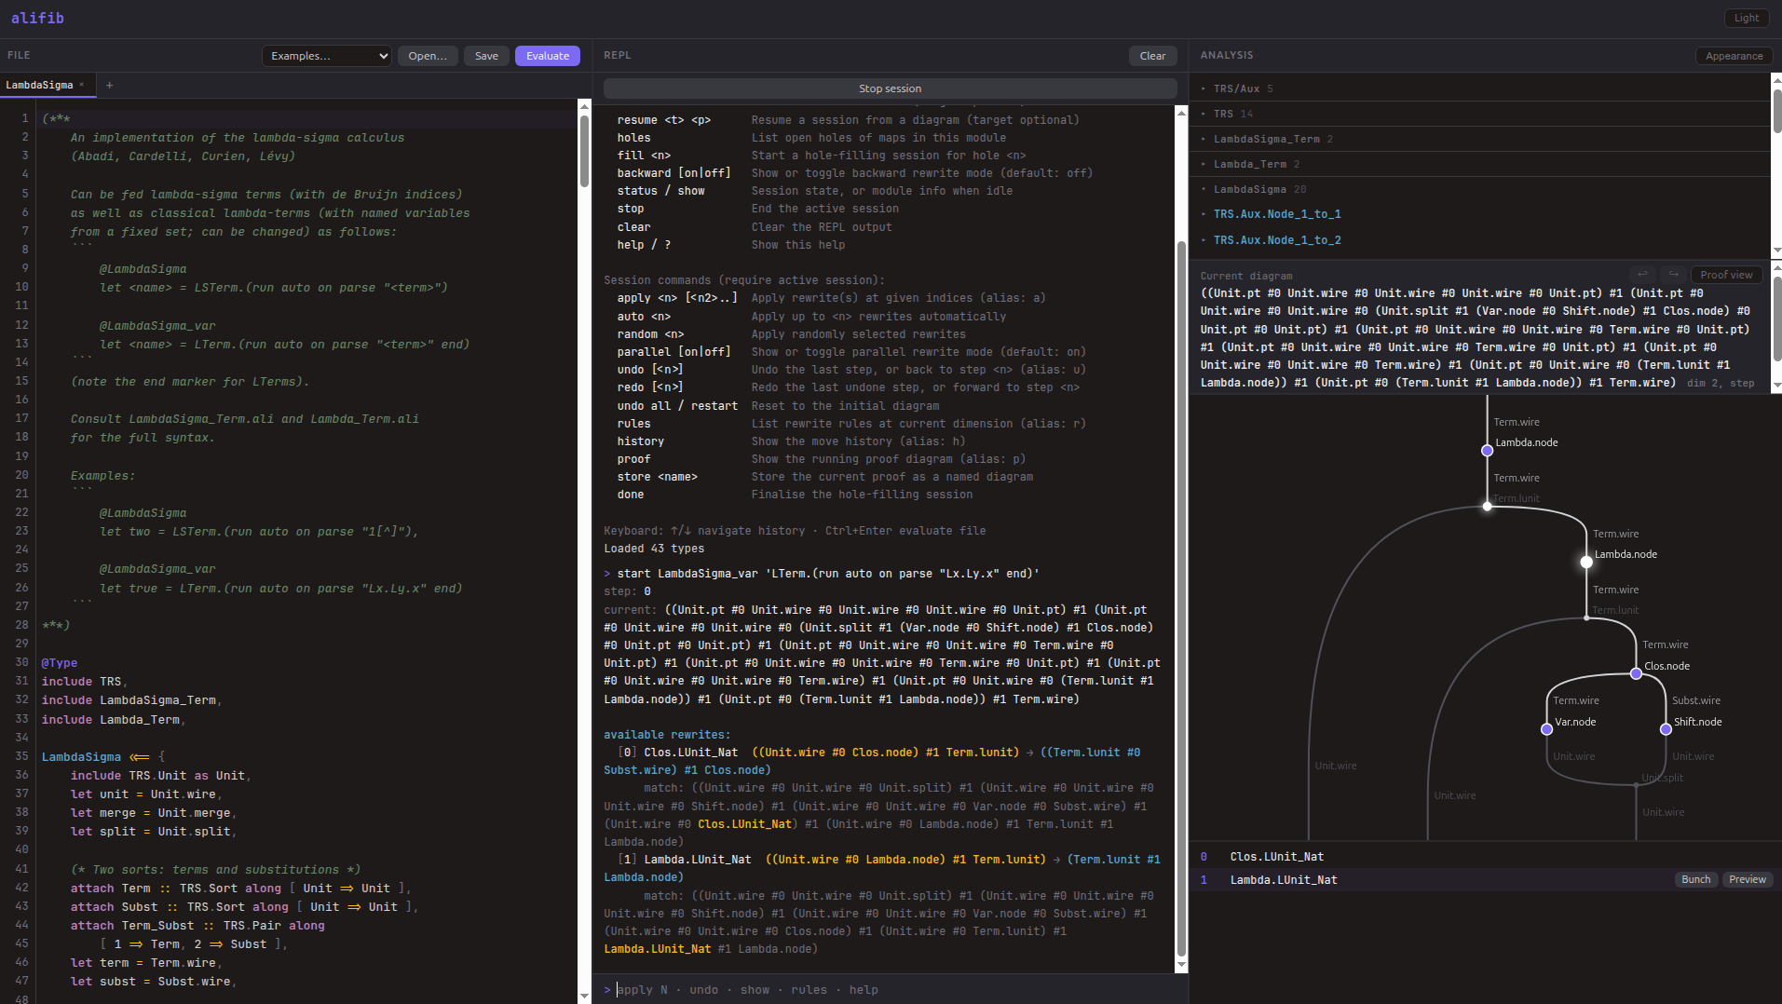Screen dimensions: 1782x1004
Task: Click Bunch on Lambda.LUnit_Nat row
Action: 1695,879
